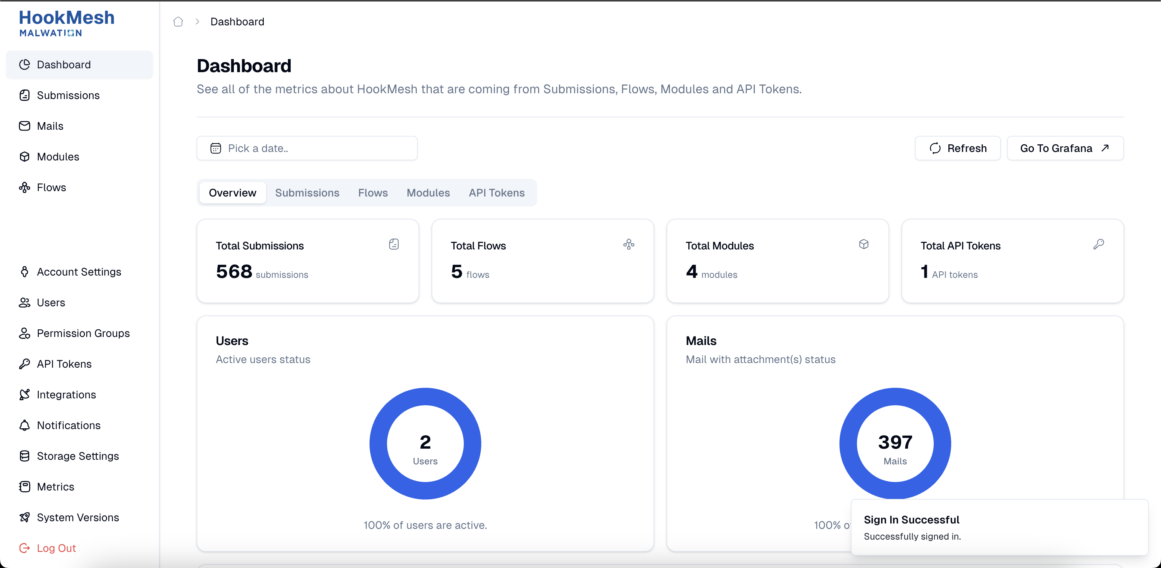Open Notifications from the sidebar
Screen dimensions: 1161x568
pos(68,425)
